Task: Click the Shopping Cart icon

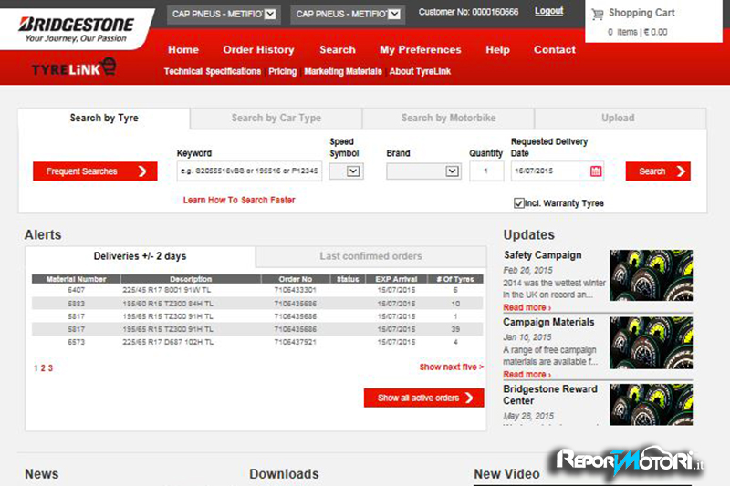Action: click(598, 14)
